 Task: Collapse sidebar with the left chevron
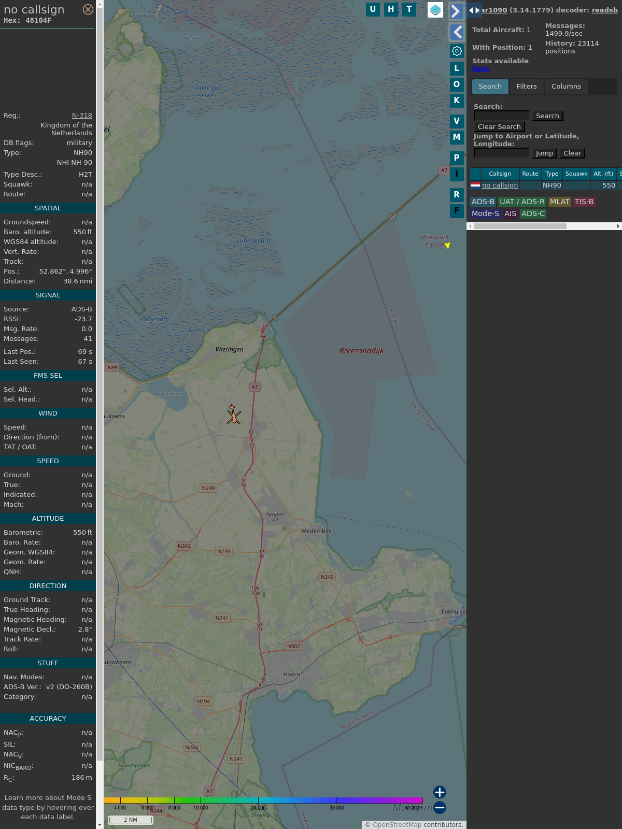[457, 32]
